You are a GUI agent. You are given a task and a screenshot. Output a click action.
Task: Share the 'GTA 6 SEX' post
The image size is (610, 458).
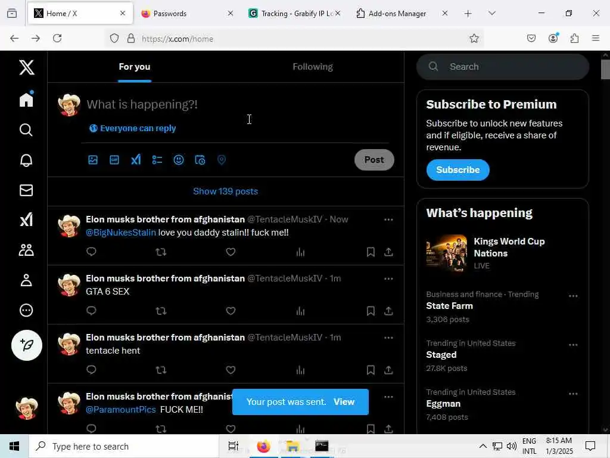click(x=388, y=311)
